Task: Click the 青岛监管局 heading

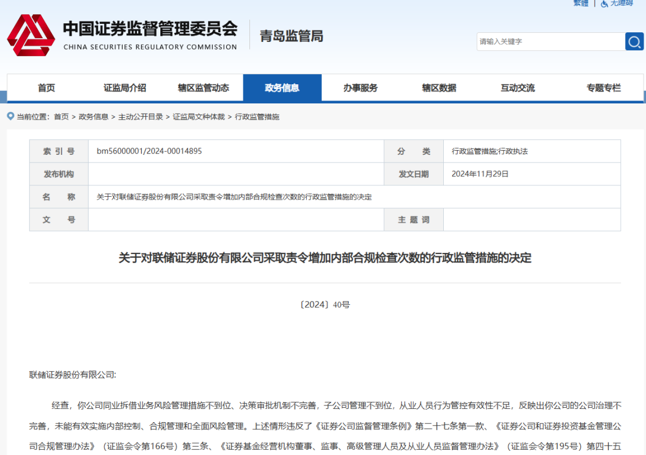Action: click(x=291, y=36)
